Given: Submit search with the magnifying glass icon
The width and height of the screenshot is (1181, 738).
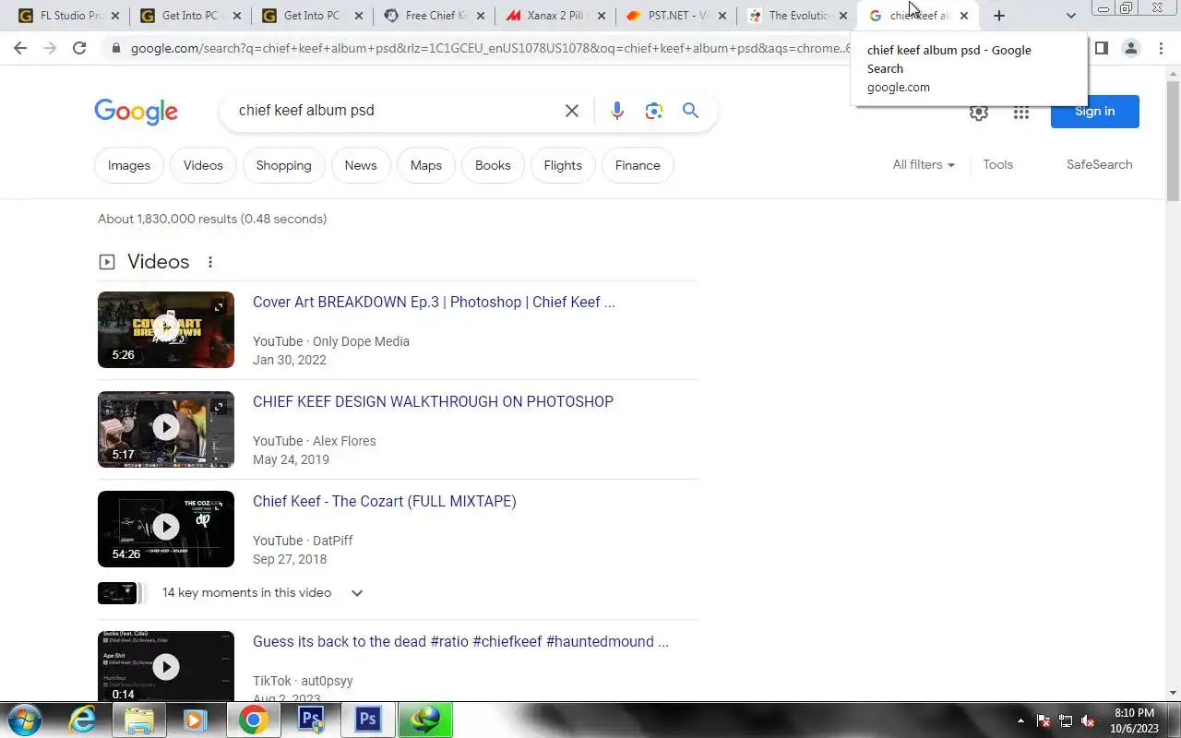Looking at the screenshot, I should pyautogui.click(x=690, y=111).
